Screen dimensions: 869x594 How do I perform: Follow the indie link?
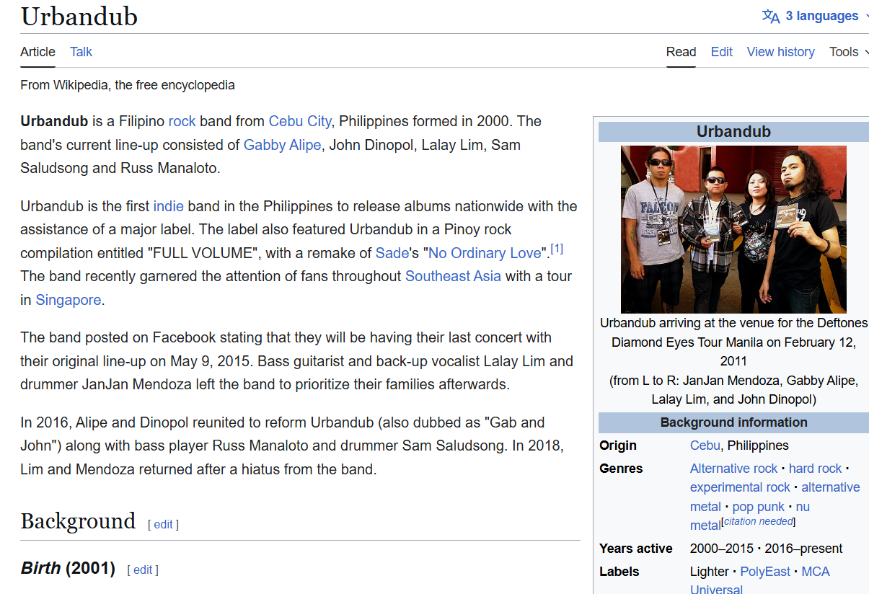tap(169, 206)
